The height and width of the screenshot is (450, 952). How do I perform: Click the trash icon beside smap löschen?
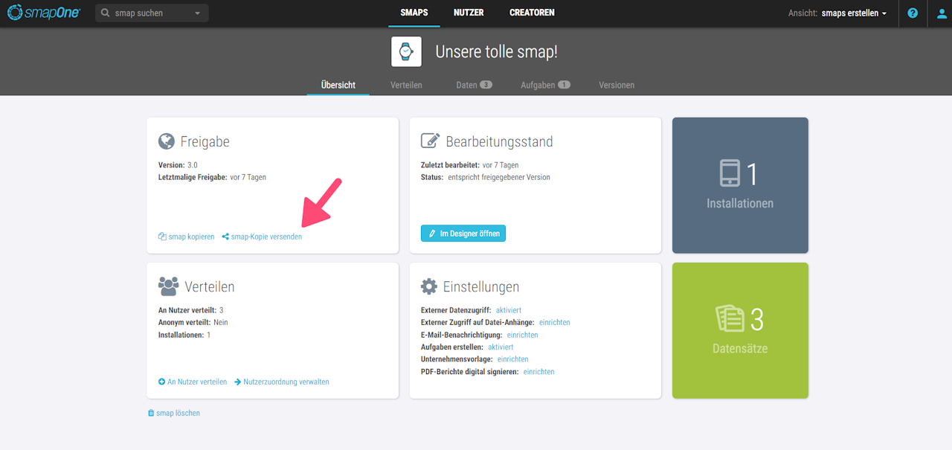point(151,413)
